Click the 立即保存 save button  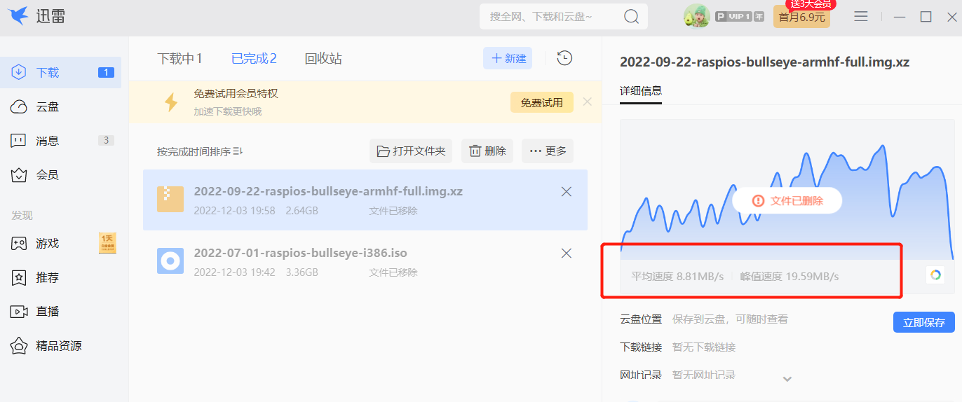coord(924,322)
